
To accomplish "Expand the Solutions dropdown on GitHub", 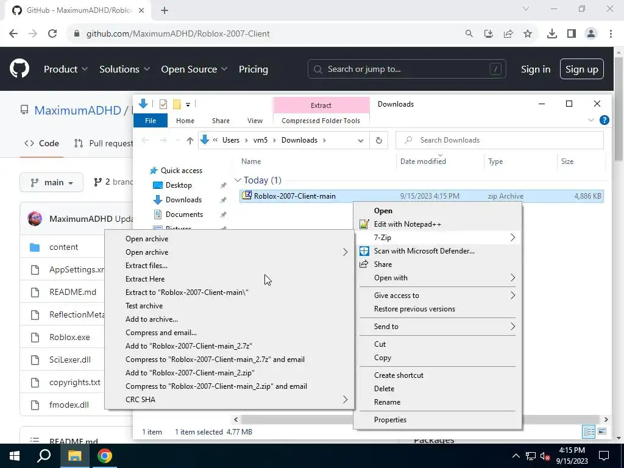I will coord(124,69).
